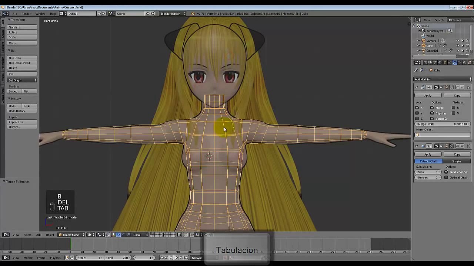Add a new scene with plus button
This screenshot has width=474, height=266.
click(x=147, y=14)
